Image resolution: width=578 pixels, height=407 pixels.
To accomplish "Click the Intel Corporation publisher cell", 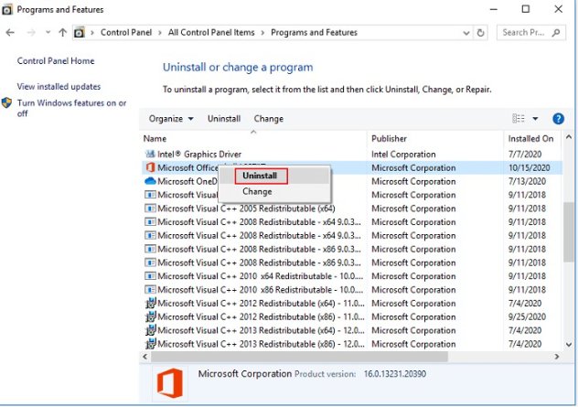I will (403, 154).
